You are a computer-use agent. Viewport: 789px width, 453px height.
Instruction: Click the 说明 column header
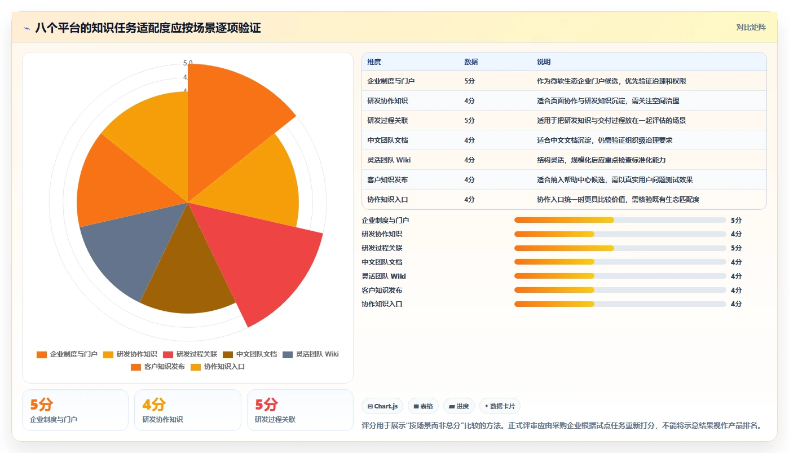[x=544, y=62]
